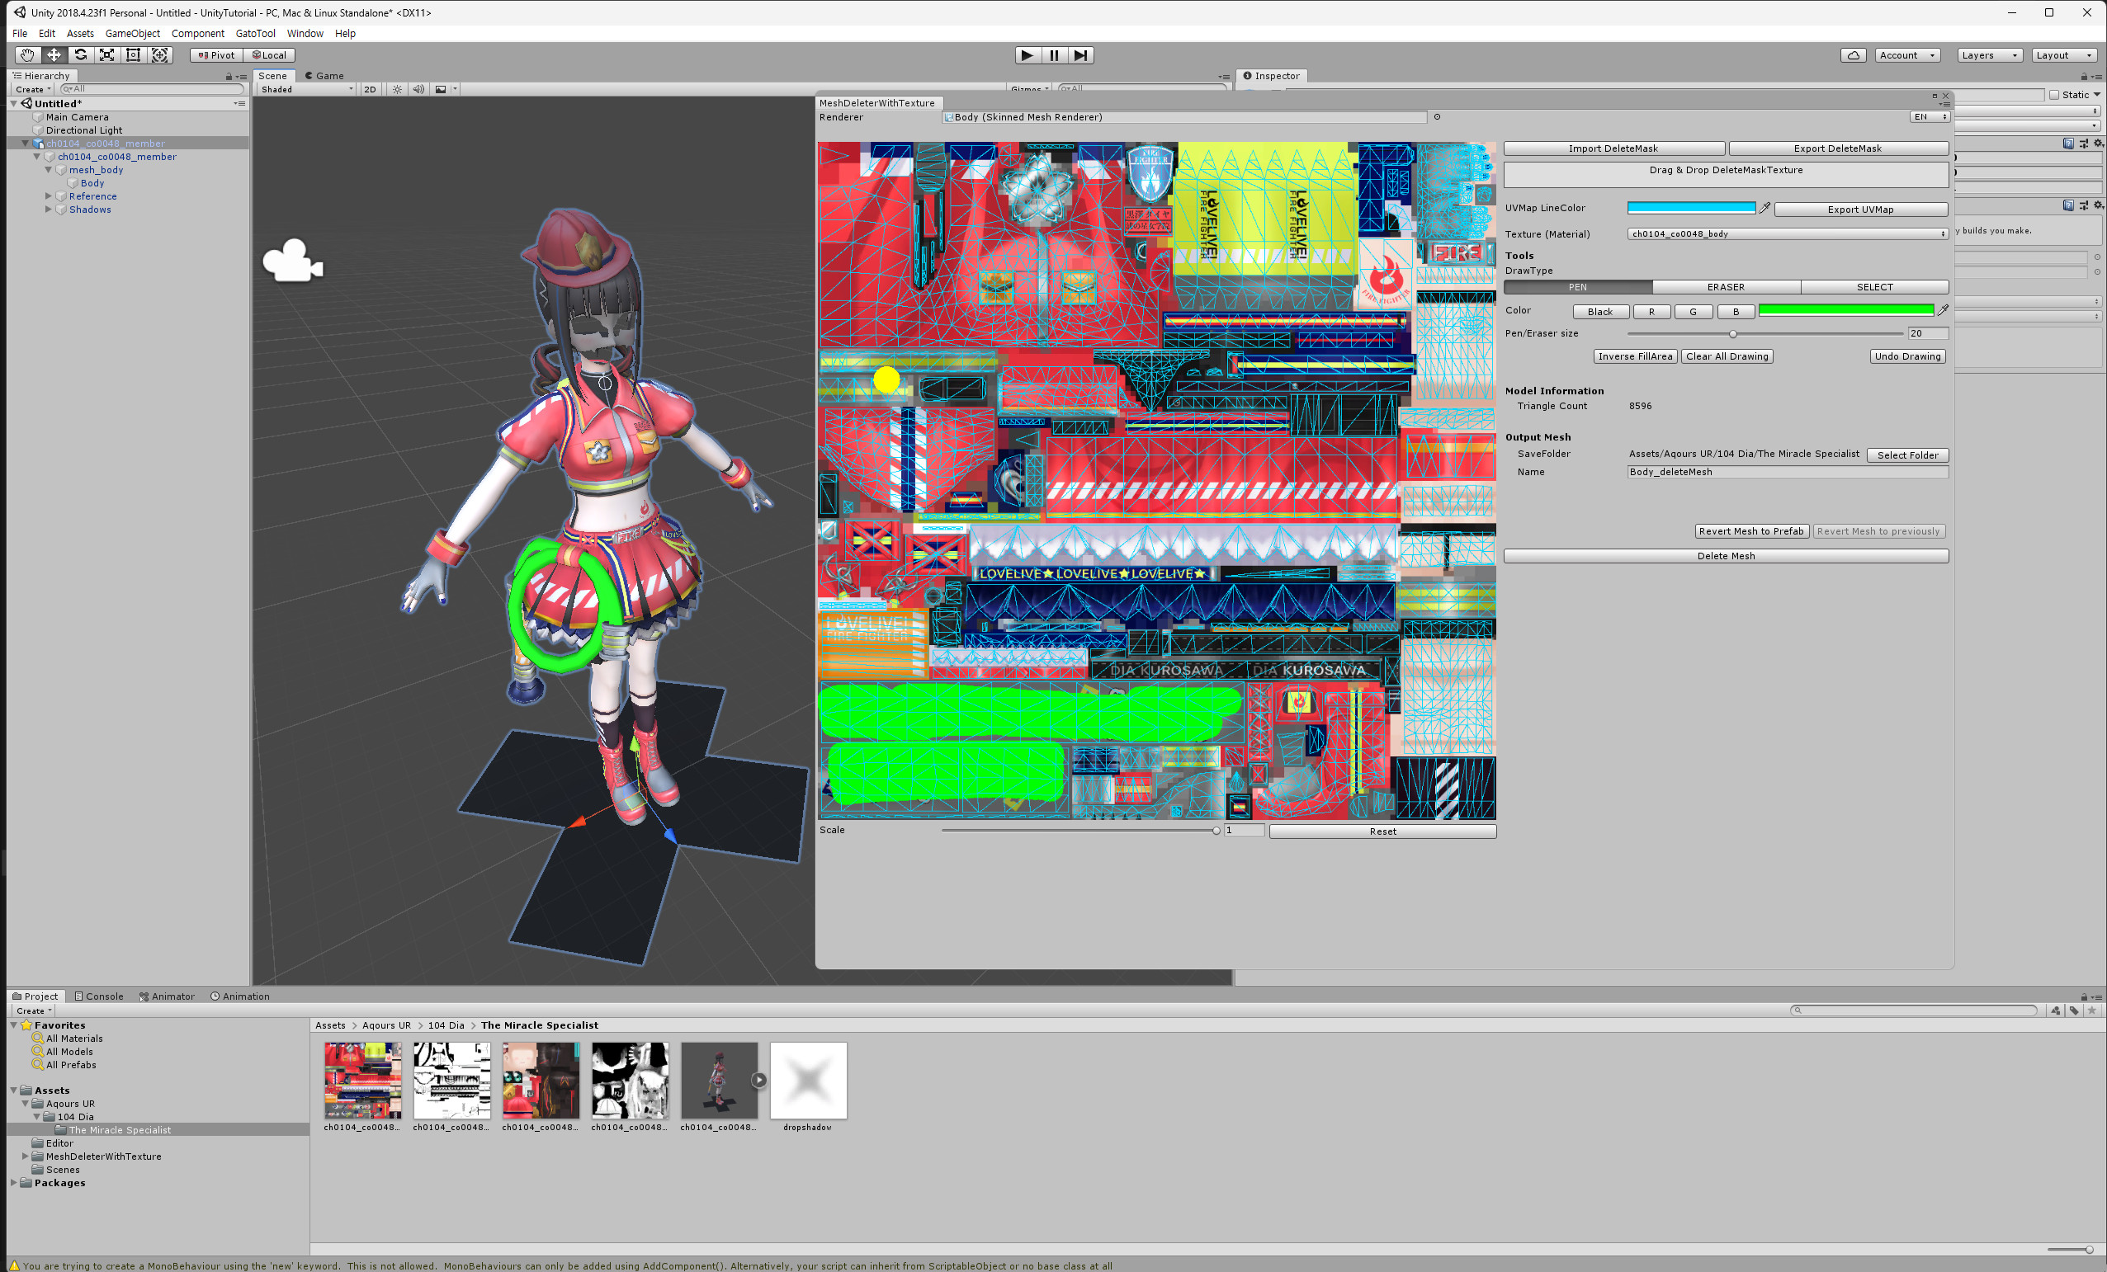Screen dimensions: 2107x1272
Task: Switch Pivot mode to Center
Action: pos(216,54)
